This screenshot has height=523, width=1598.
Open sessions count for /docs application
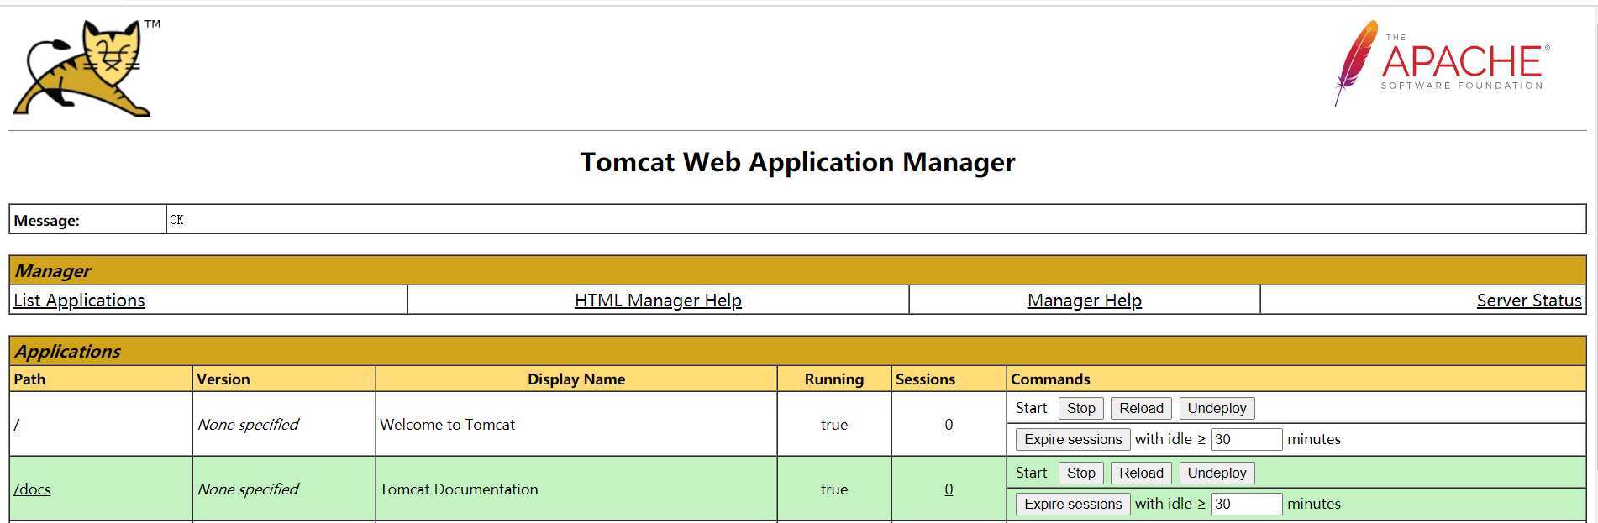tap(949, 489)
